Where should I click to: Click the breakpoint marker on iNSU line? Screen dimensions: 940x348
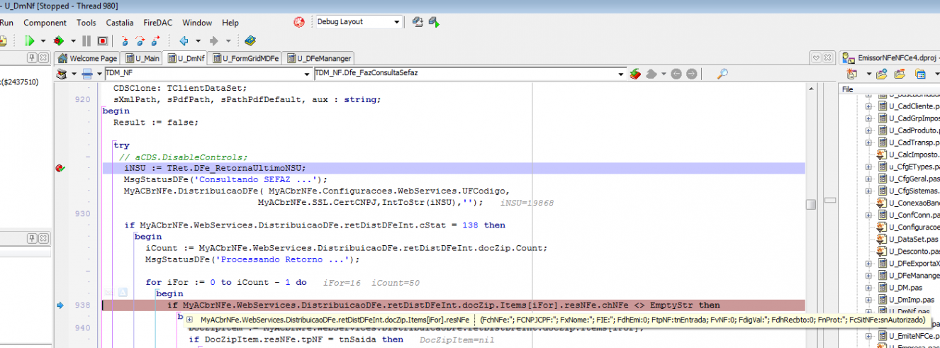pos(60,168)
